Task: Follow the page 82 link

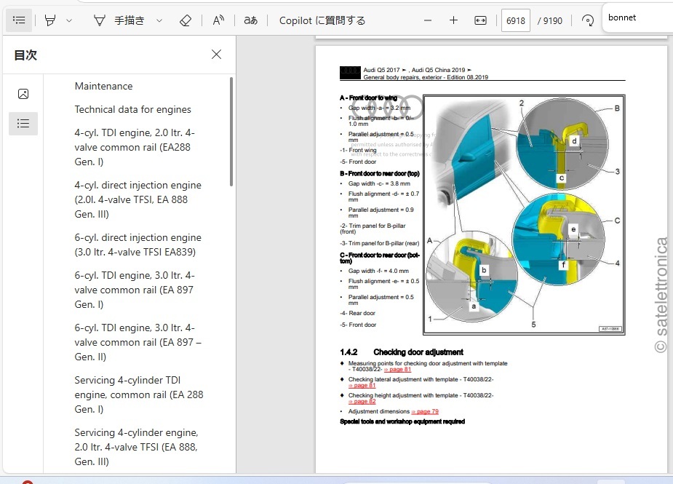Action: pyautogui.click(x=362, y=402)
